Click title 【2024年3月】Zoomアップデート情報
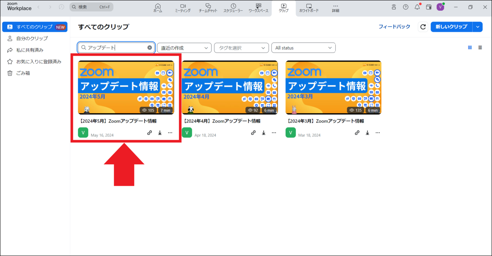This screenshot has height=256, width=492. tap(325, 121)
